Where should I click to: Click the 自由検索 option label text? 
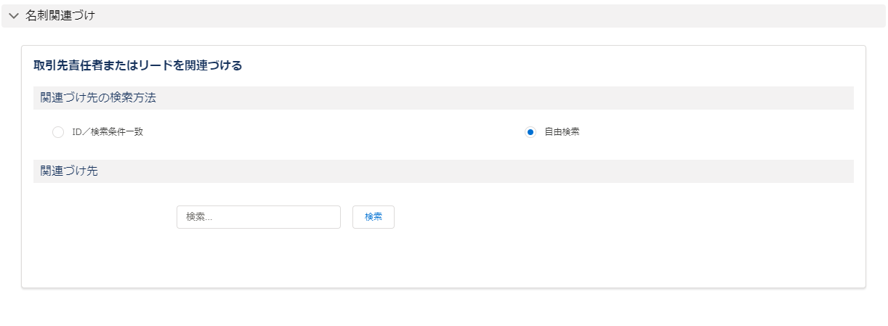tap(562, 132)
